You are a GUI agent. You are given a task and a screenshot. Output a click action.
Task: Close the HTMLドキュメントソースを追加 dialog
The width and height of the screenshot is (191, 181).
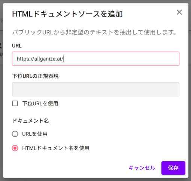(x=179, y=12)
